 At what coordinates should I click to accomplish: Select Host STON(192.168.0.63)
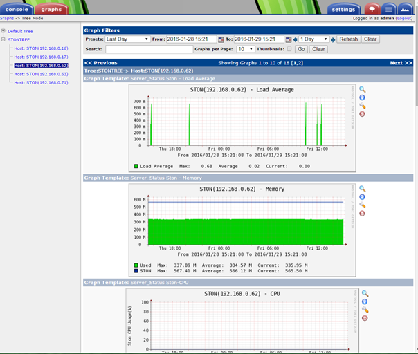click(41, 74)
